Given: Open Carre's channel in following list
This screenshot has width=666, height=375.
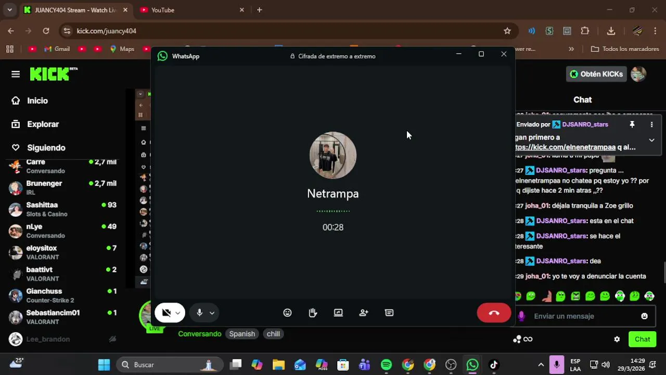Looking at the screenshot, I should coord(63,166).
